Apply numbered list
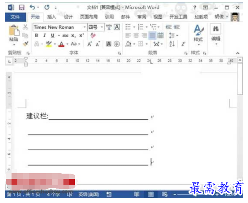The height and width of the screenshot is (203, 248). [140, 27]
